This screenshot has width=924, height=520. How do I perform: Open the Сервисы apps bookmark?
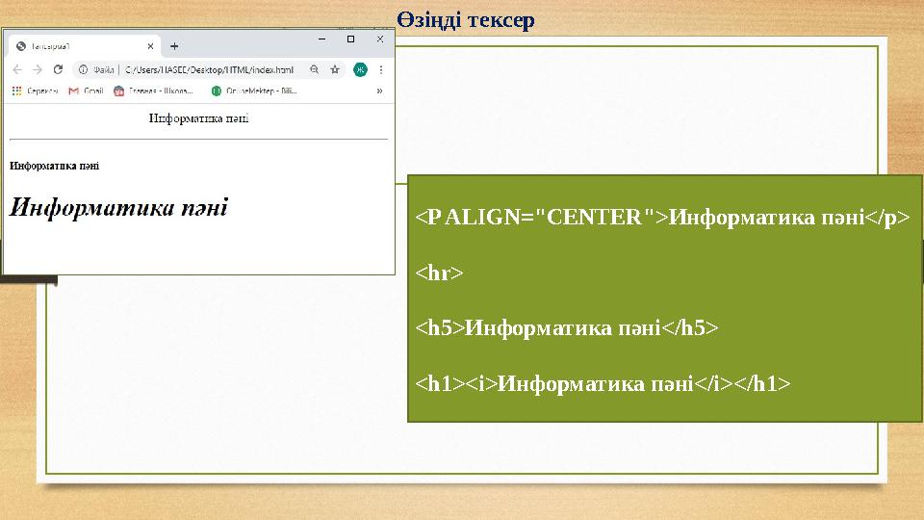click(36, 91)
